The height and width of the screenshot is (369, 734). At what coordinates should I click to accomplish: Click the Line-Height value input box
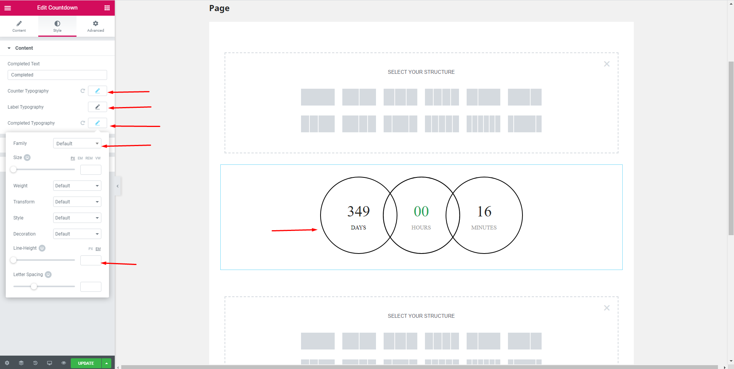click(91, 260)
